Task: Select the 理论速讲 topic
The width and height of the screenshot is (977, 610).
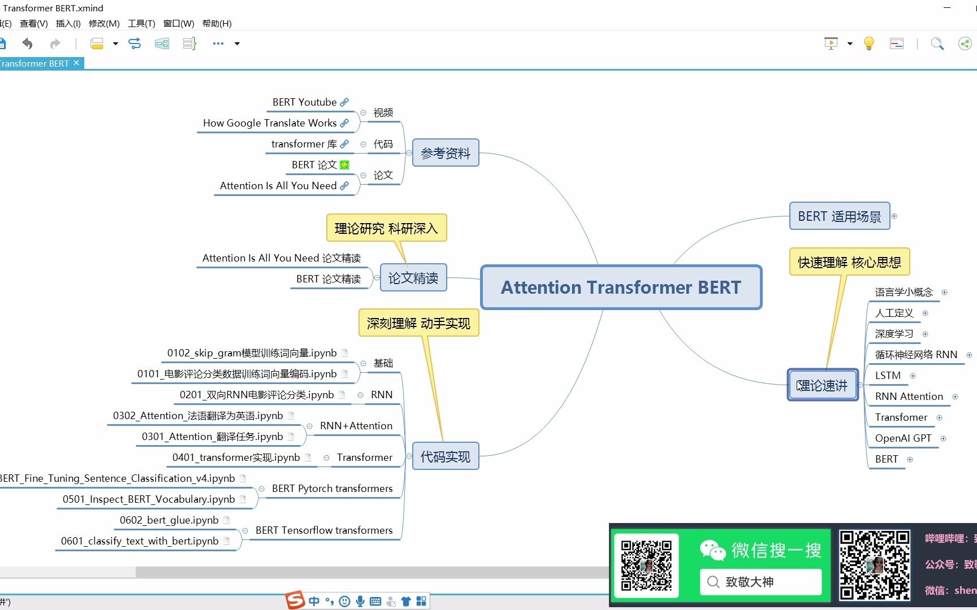Action: [823, 385]
